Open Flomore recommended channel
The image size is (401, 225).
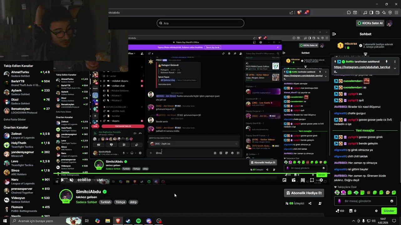click(x=27, y=209)
